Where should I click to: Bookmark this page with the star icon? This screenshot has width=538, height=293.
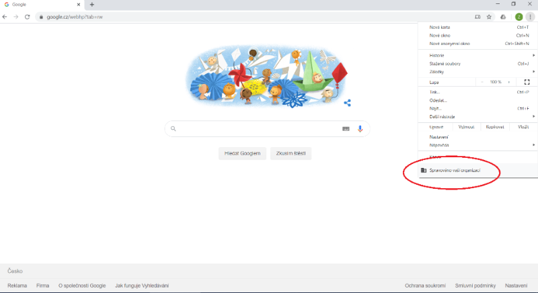coord(489,17)
